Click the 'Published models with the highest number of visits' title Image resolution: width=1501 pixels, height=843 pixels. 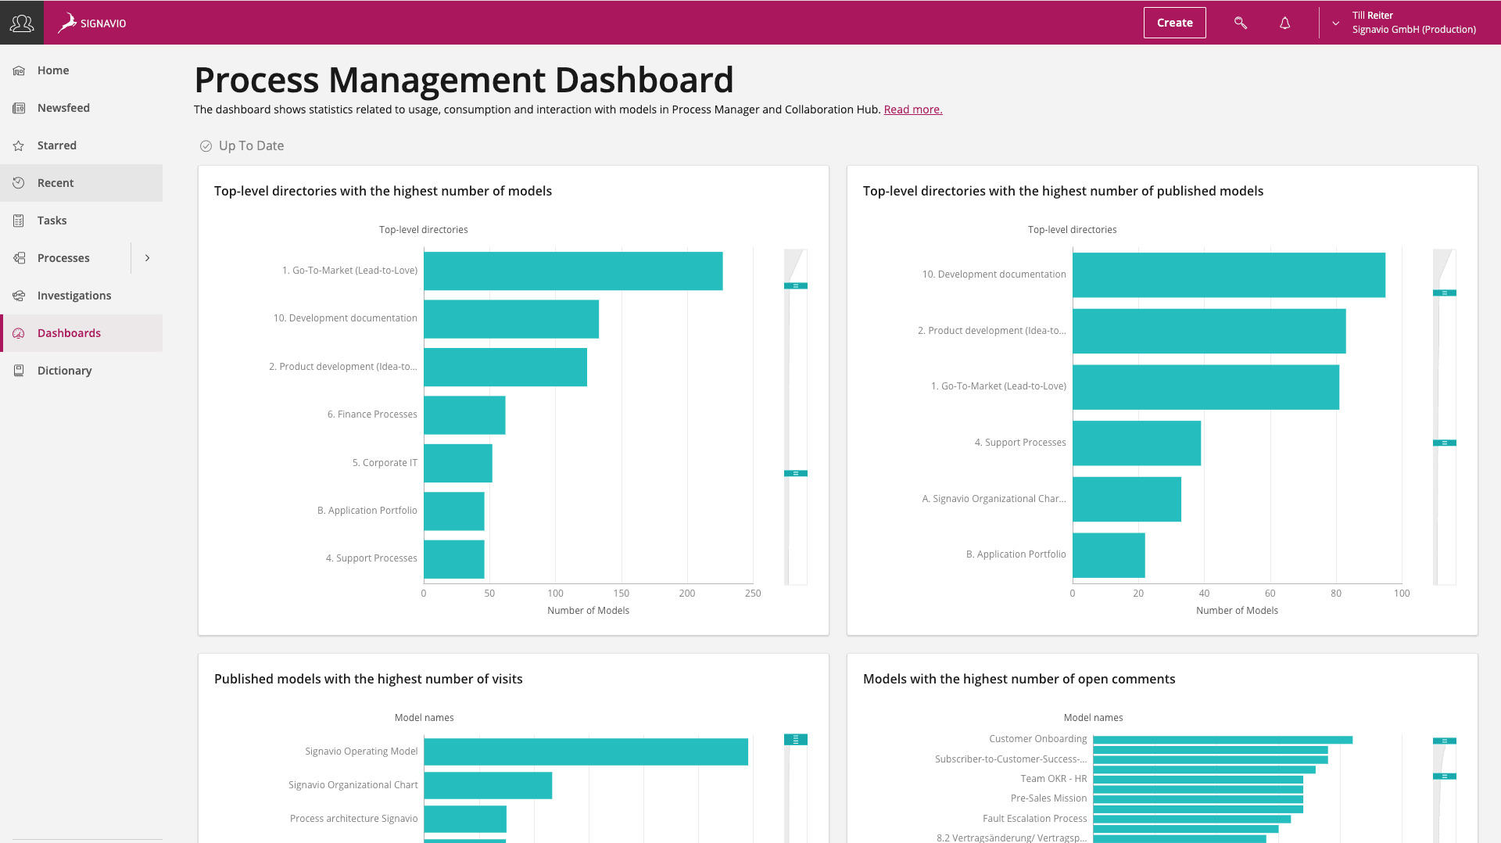tap(368, 679)
